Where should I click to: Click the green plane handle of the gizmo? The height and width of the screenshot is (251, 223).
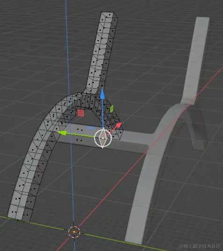[111, 109]
